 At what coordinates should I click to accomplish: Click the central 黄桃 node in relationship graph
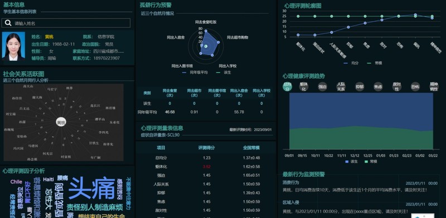61,122
